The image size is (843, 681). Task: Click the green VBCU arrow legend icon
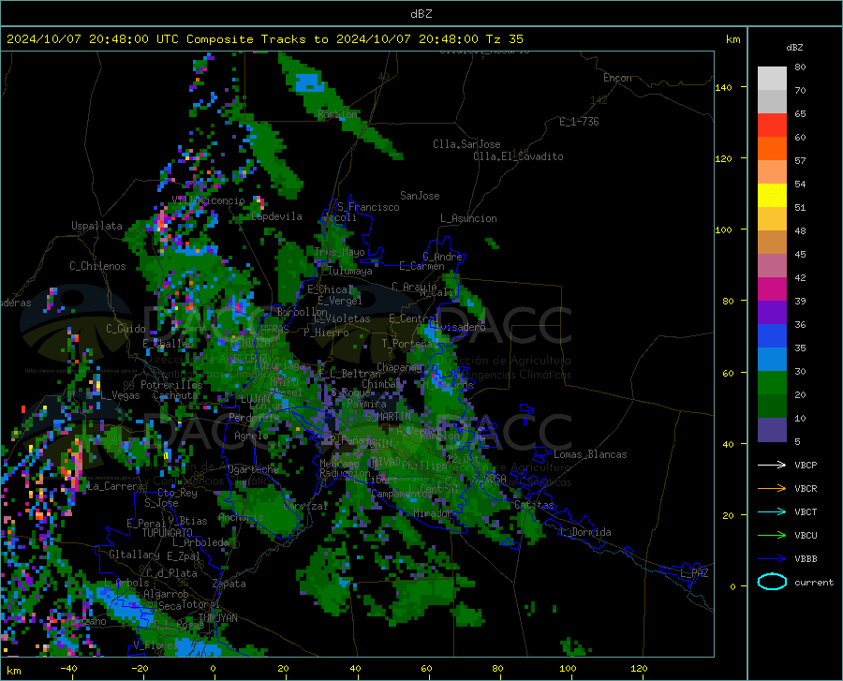coord(772,536)
